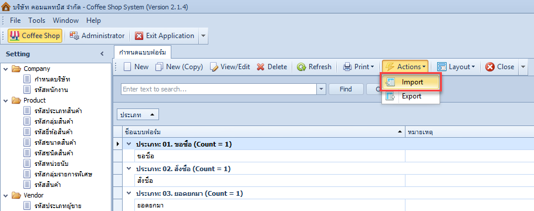Click View/Edit pencil button

click(x=230, y=67)
